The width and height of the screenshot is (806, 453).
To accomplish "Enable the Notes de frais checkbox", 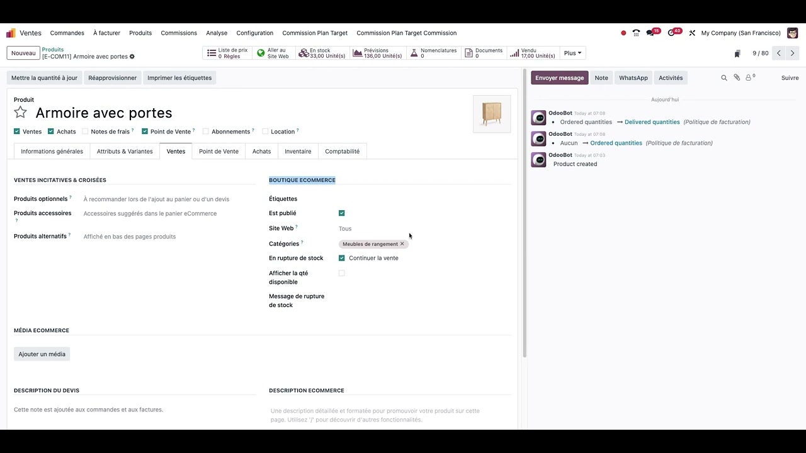I will click(x=85, y=131).
